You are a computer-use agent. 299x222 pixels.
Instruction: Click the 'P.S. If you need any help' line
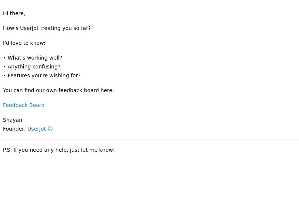(x=59, y=150)
